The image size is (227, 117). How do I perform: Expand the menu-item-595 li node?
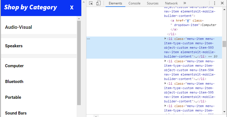(x=165, y=84)
